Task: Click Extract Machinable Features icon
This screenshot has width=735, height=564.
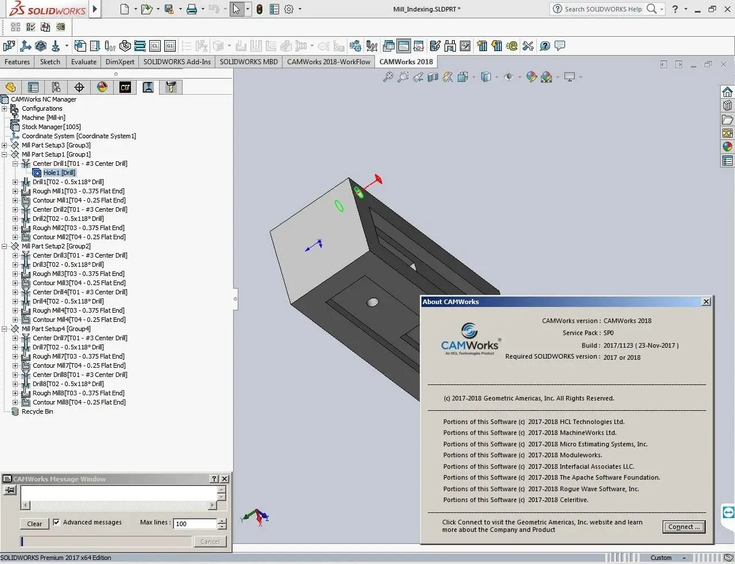Action: pyautogui.click(x=80, y=46)
